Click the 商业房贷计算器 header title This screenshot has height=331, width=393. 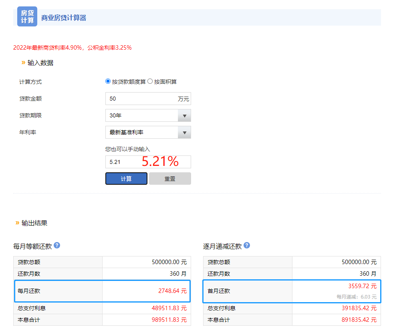tap(64, 18)
